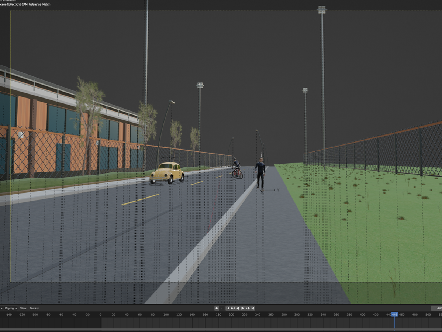Click the current frame number field

(x=436, y=308)
